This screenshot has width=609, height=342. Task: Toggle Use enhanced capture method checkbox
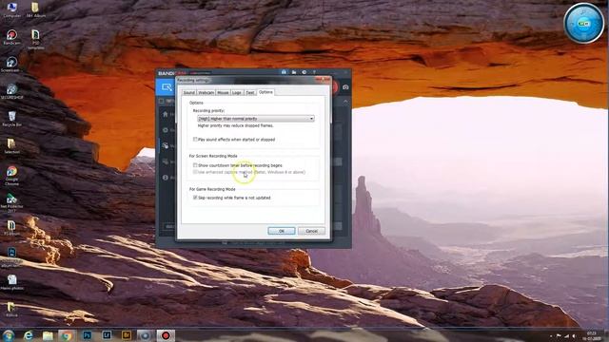pos(195,172)
